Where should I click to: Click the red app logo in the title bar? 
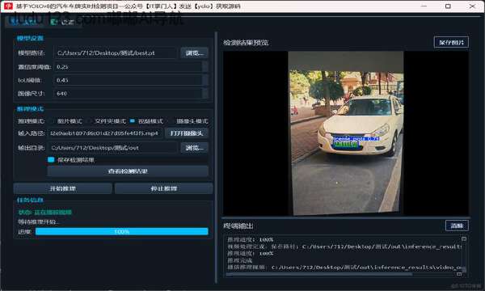(8, 6)
